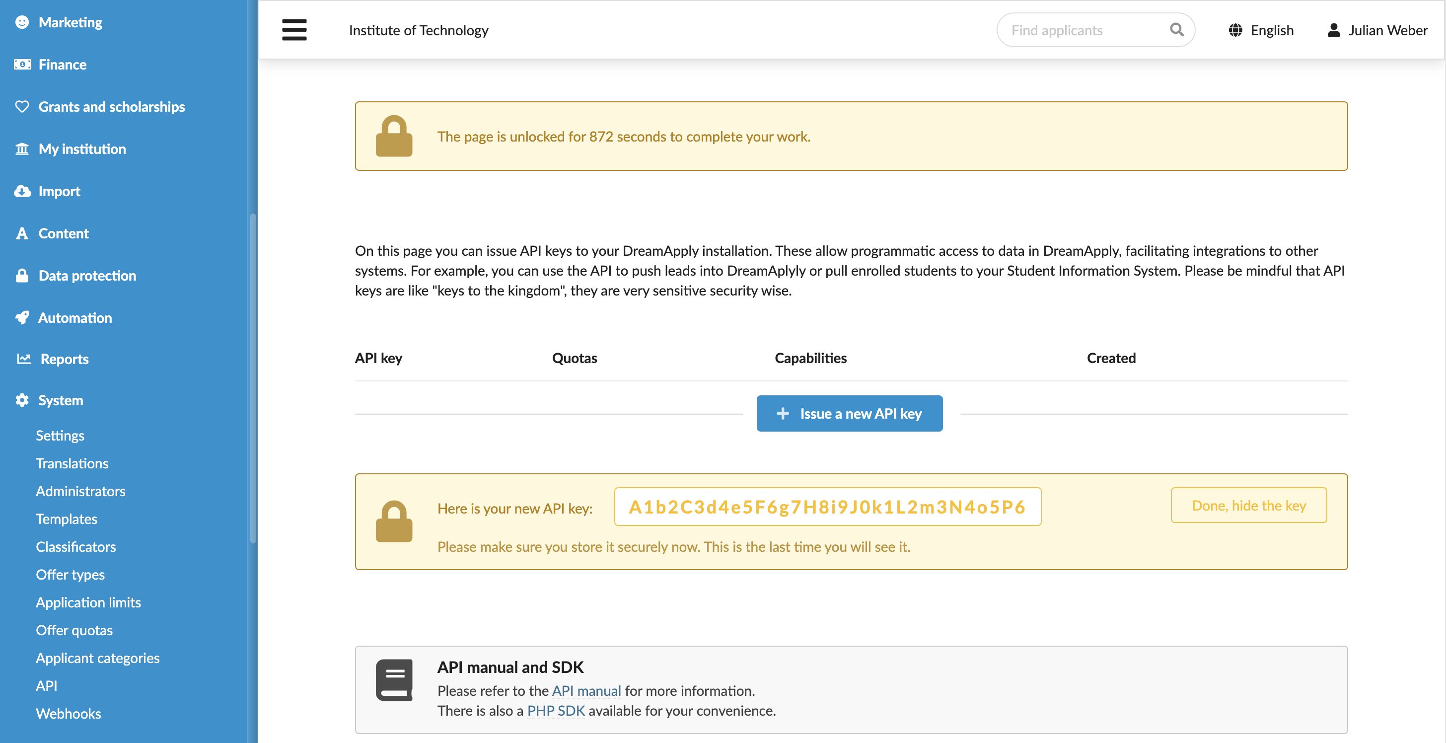Click the Automation rocket icon
1446x743 pixels.
(22, 317)
